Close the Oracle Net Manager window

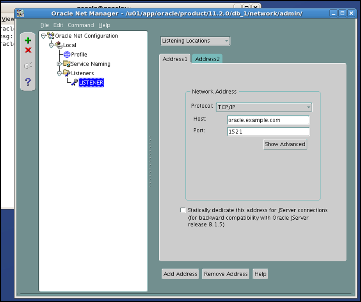click(x=351, y=13)
